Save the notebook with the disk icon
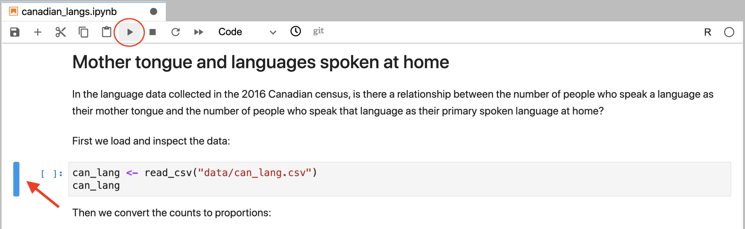745x229 pixels. (x=15, y=32)
